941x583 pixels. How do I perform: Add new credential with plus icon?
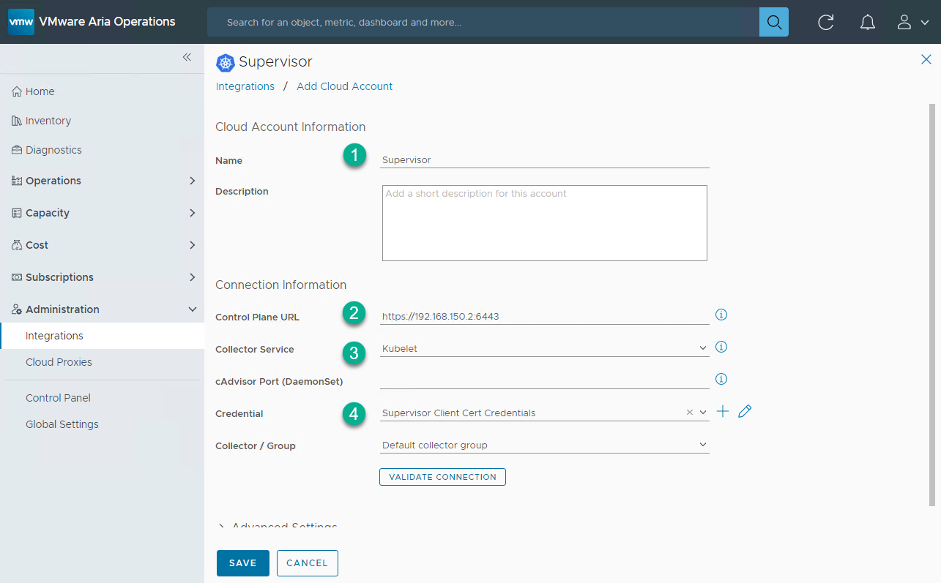723,412
